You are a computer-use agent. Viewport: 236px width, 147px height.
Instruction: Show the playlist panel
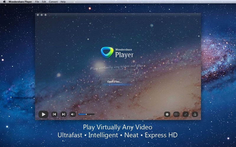[x=195, y=114]
